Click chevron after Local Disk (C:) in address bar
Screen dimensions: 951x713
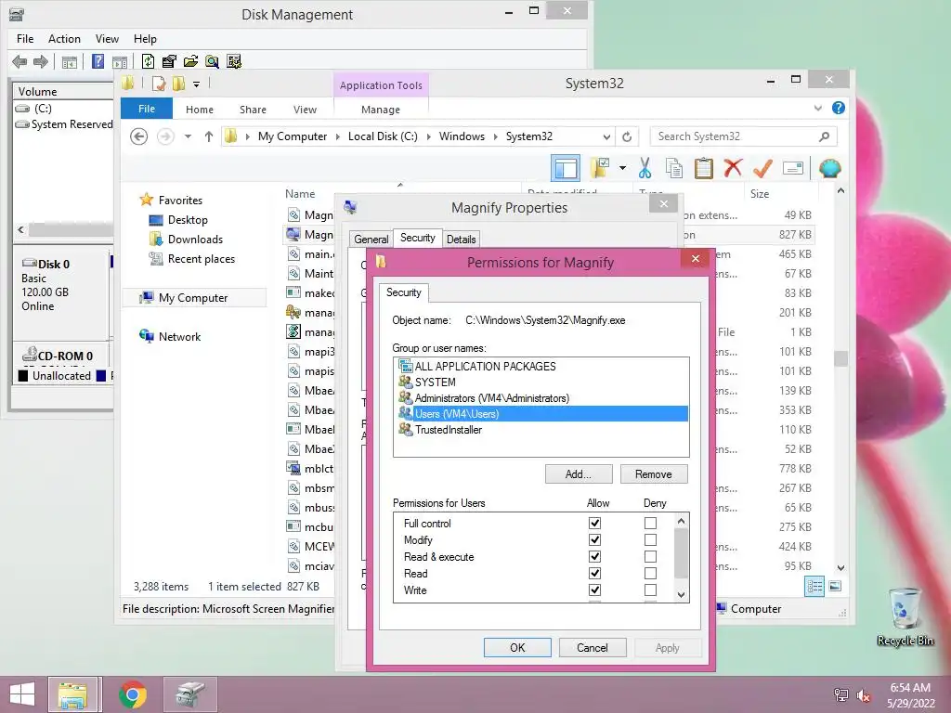[x=428, y=136]
